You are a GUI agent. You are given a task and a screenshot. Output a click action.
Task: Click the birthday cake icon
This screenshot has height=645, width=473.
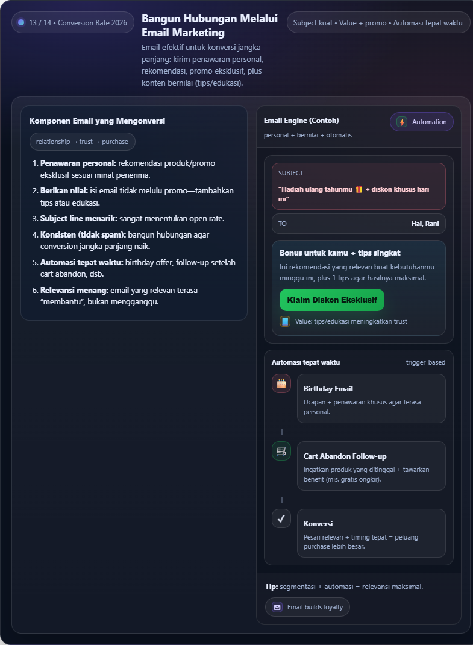(x=281, y=383)
